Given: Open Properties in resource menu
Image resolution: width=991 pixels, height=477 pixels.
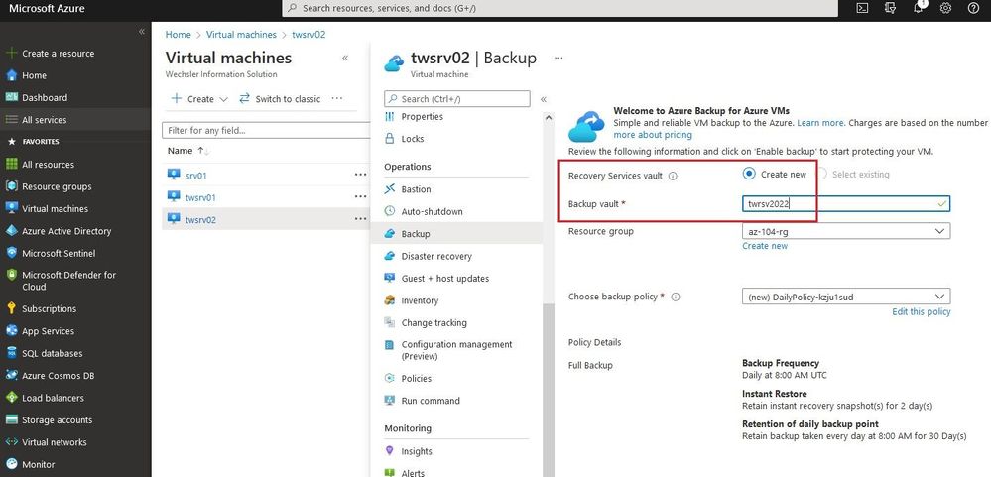Looking at the screenshot, I should [423, 117].
